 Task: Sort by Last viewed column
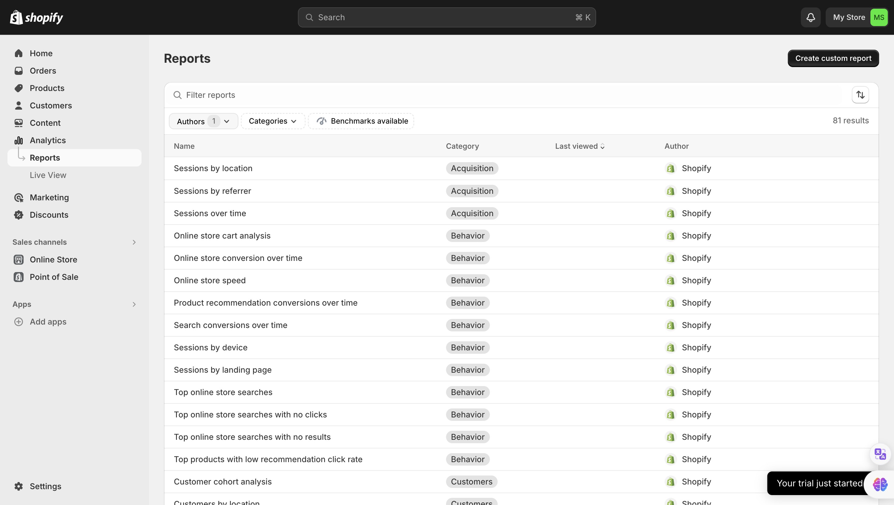580,146
